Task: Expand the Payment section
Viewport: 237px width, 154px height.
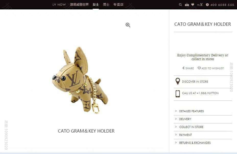Action: coord(203,135)
